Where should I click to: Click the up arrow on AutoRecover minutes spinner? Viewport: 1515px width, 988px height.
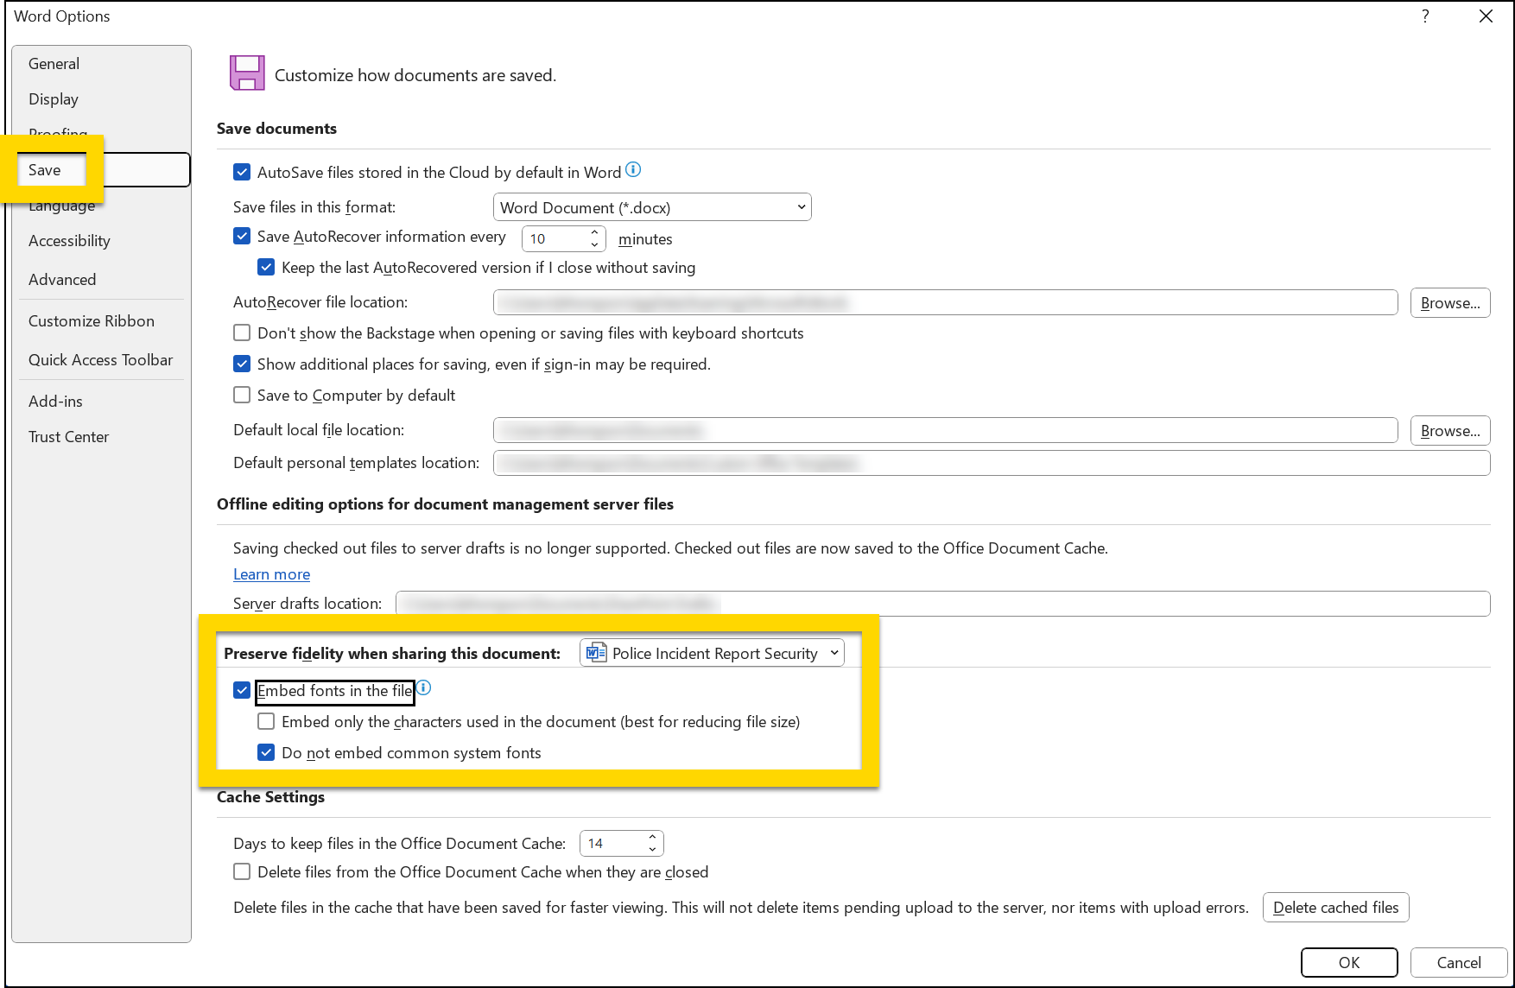[x=594, y=231]
